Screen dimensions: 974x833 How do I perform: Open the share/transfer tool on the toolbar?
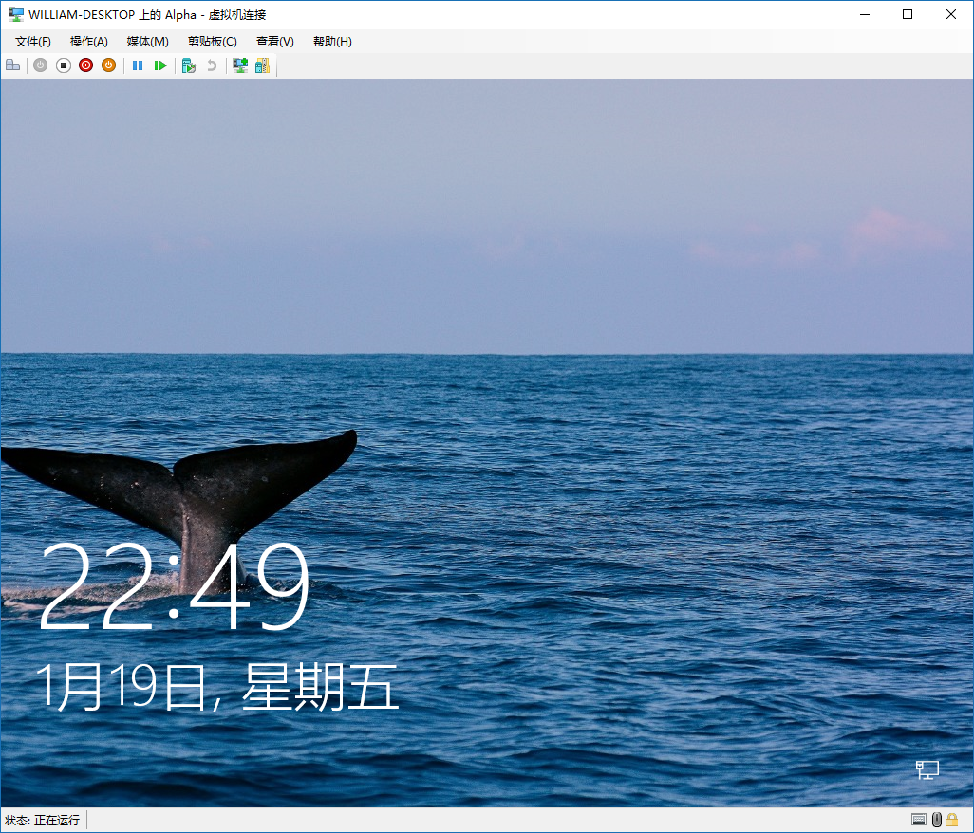pyautogui.click(x=262, y=65)
